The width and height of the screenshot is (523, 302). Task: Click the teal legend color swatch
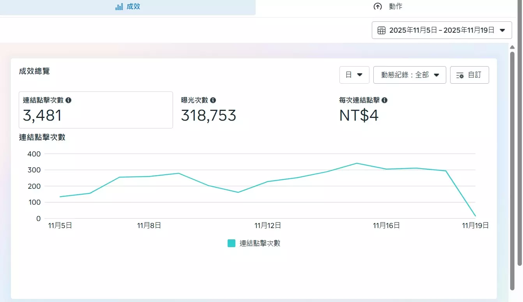tap(231, 243)
